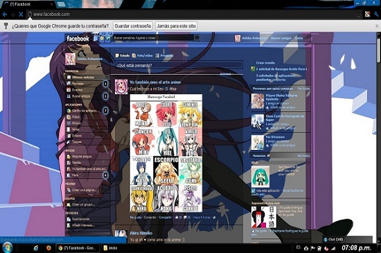
Task: Click the ¿Qué estás pensando? box
Action: (179, 65)
